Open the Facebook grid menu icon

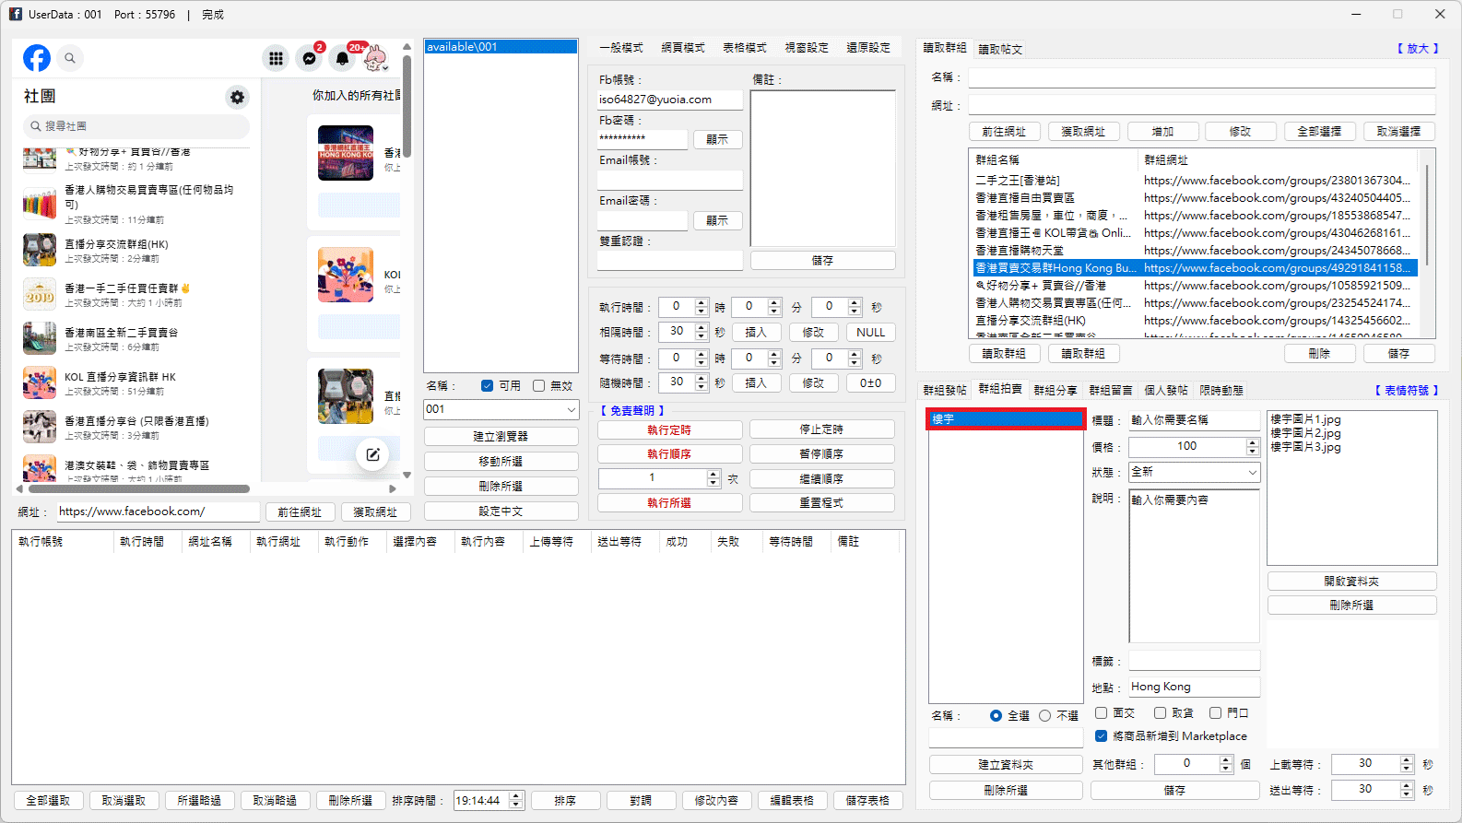pyautogui.click(x=276, y=58)
